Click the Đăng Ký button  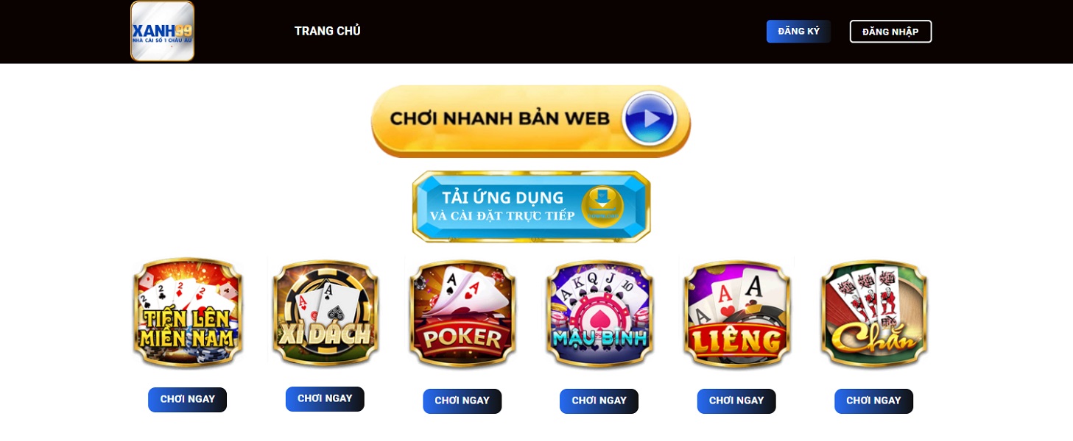[798, 31]
